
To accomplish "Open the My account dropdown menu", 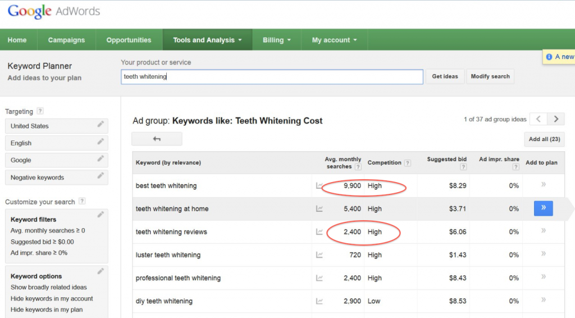I will point(334,40).
